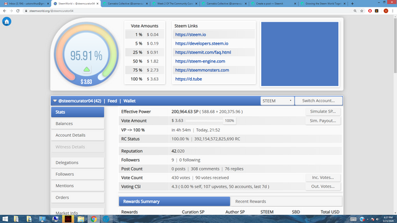Open the @steemcurator04 account link
This screenshot has height=223, width=397.
80,101
